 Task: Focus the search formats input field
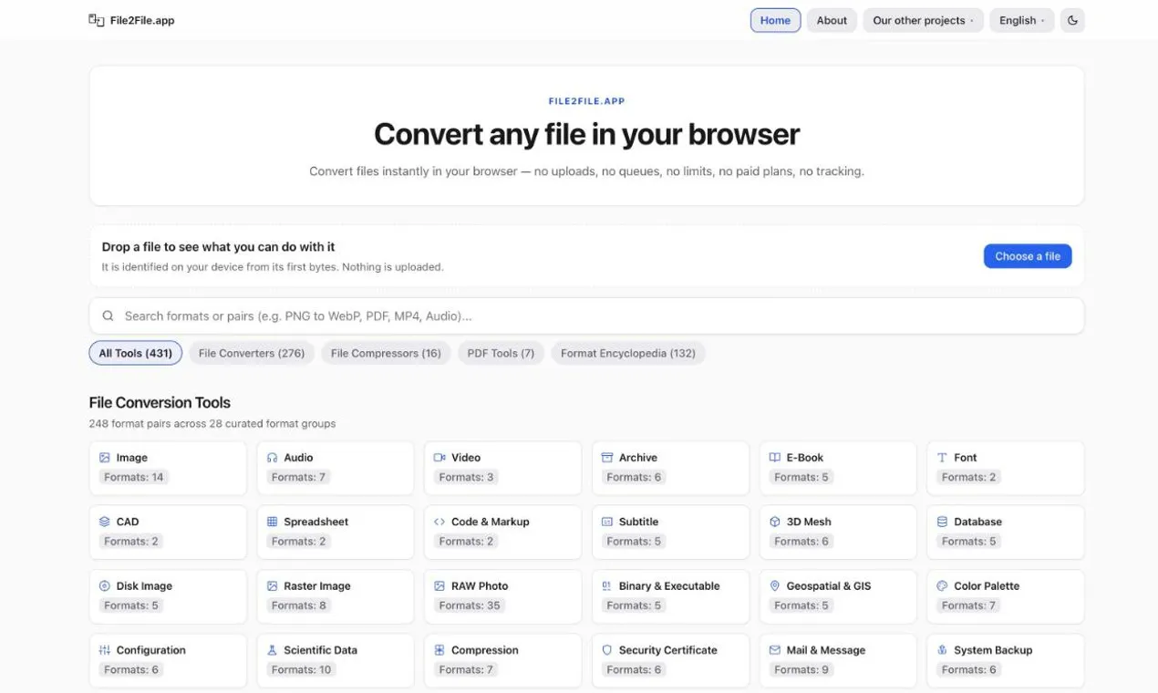pos(586,316)
